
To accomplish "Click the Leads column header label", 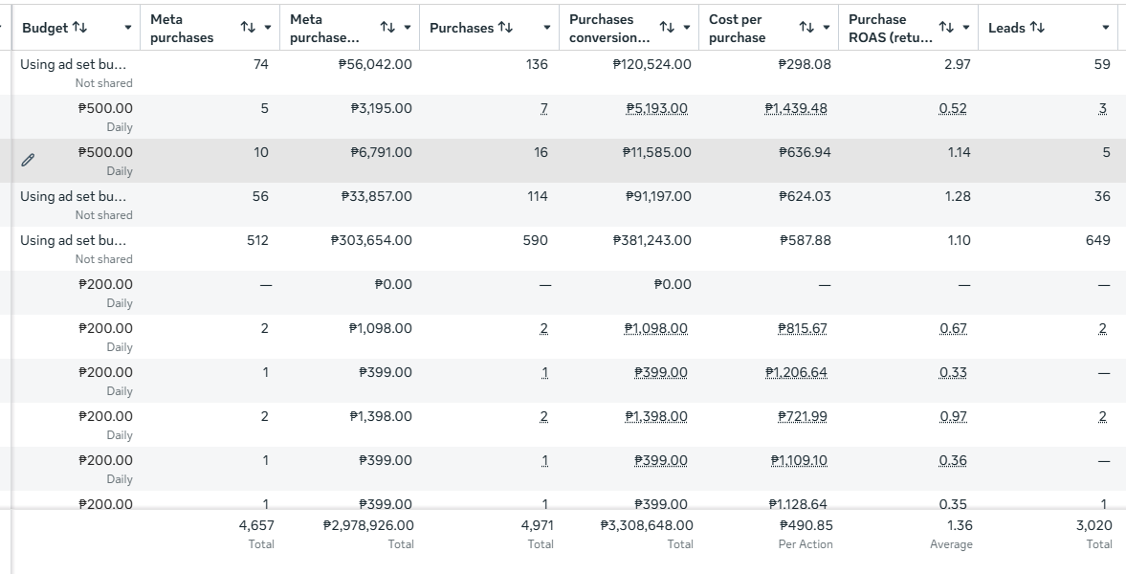I will (x=1006, y=28).
